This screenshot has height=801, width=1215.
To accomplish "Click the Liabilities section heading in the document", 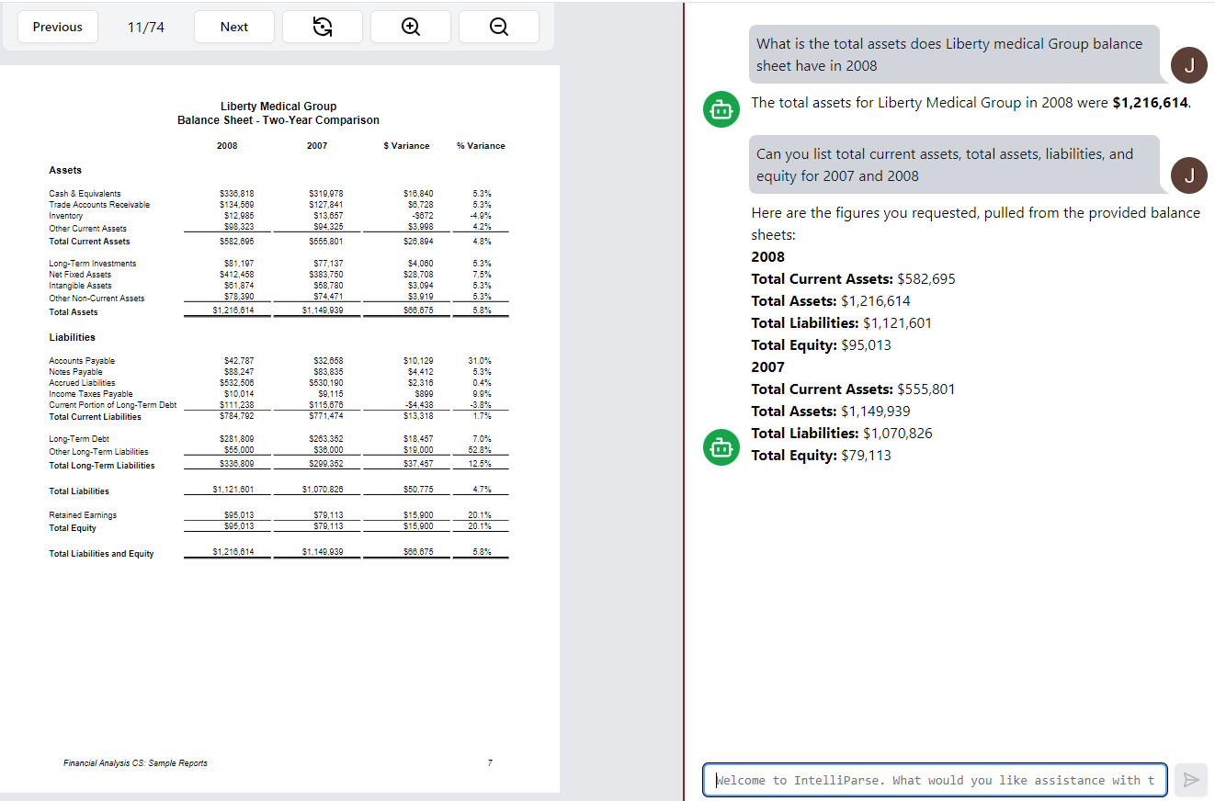I will coord(72,337).
